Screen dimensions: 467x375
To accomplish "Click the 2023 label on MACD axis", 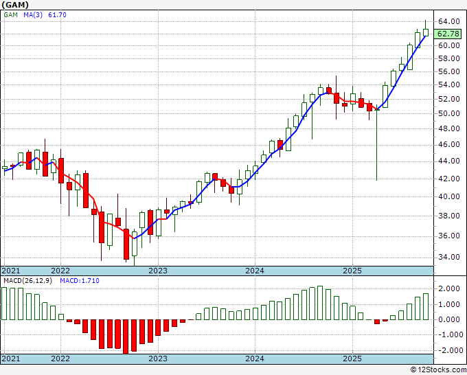I will click(158, 359).
